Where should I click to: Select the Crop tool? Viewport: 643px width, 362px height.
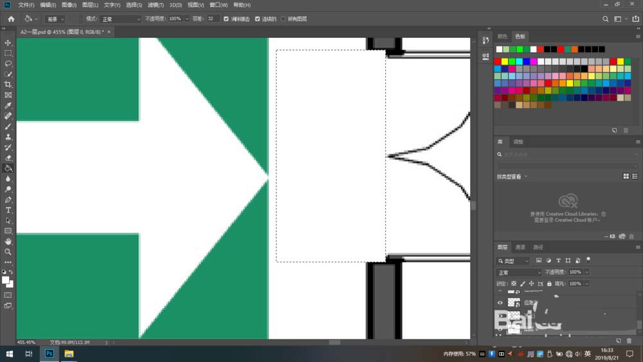(x=8, y=85)
